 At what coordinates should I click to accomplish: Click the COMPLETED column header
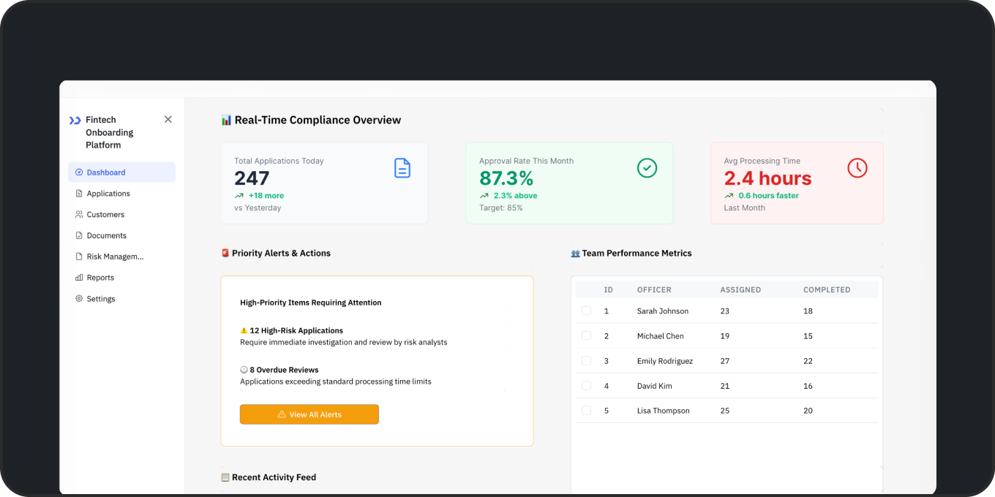pyautogui.click(x=827, y=290)
